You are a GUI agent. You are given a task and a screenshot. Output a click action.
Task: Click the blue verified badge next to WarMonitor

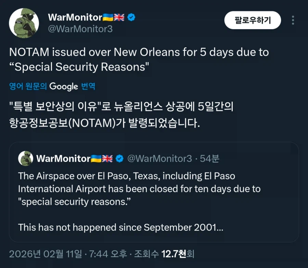tap(131, 16)
